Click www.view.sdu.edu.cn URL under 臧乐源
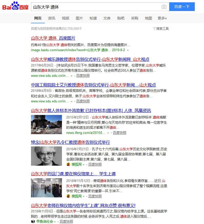Image resolution: width=204 pixels, height=224 pixels. coord(50,76)
